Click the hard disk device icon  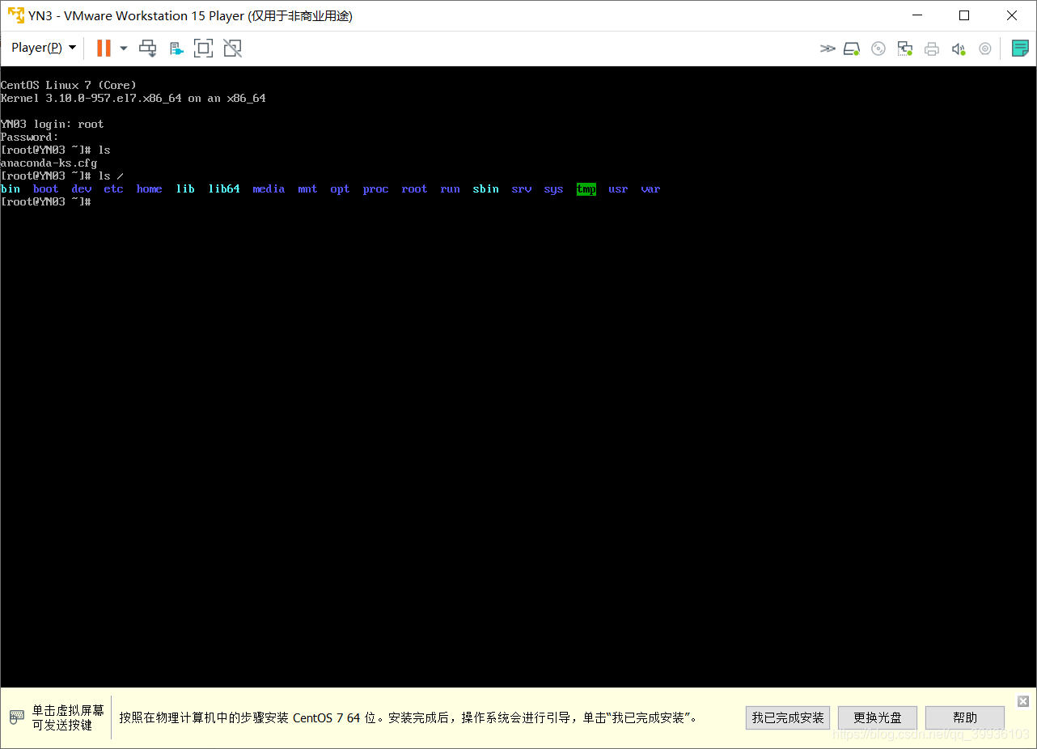(x=851, y=49)
